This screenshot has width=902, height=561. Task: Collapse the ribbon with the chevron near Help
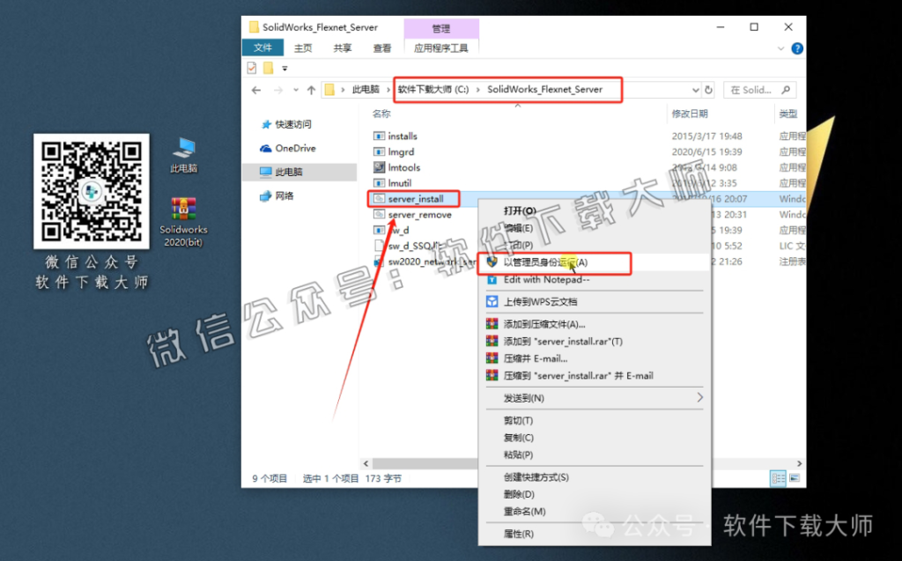pyautogui.click(x=780, y=48)
